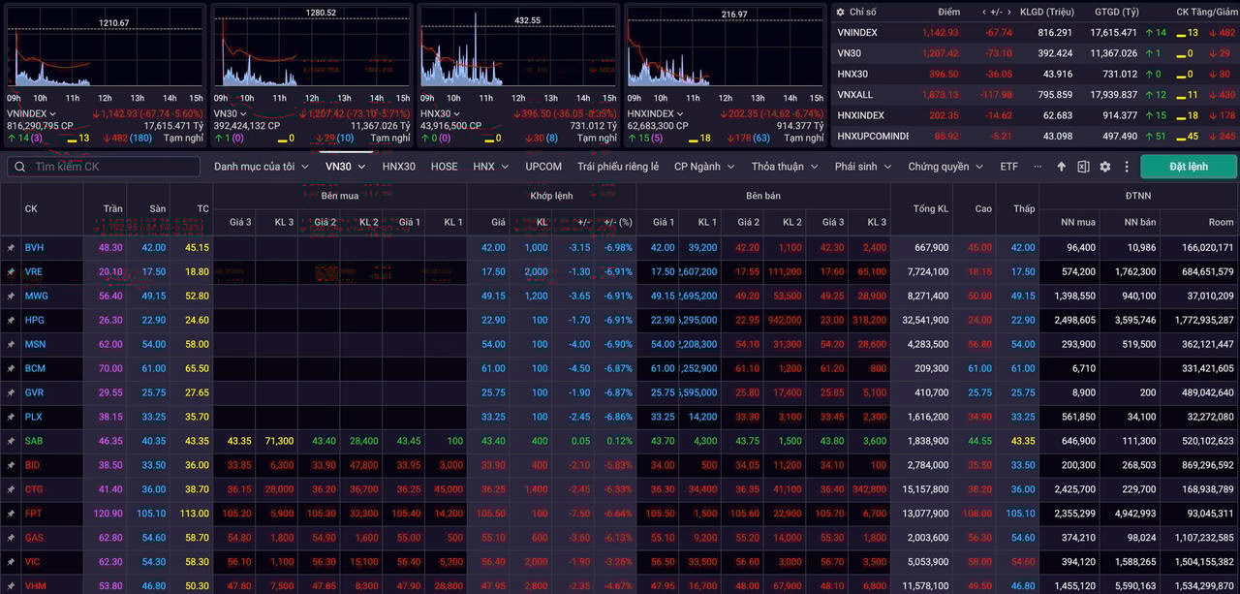This screenshot has height=594, width=1240.
Task: Toggle the pin for the FPT row
Action: 11,514
